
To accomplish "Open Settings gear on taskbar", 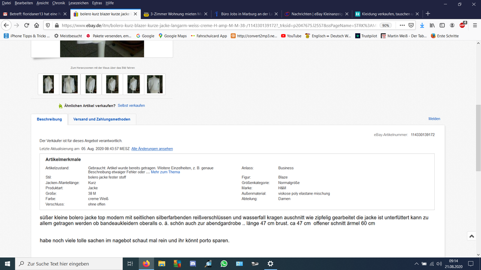I will coord(270,264).
